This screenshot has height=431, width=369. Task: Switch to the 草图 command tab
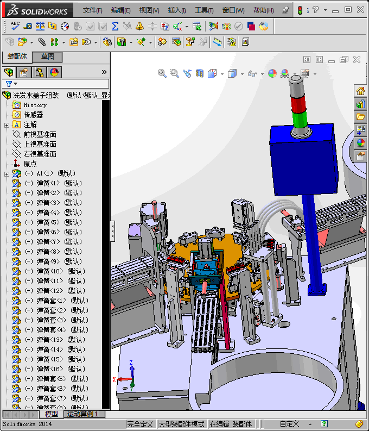point(47,57)
